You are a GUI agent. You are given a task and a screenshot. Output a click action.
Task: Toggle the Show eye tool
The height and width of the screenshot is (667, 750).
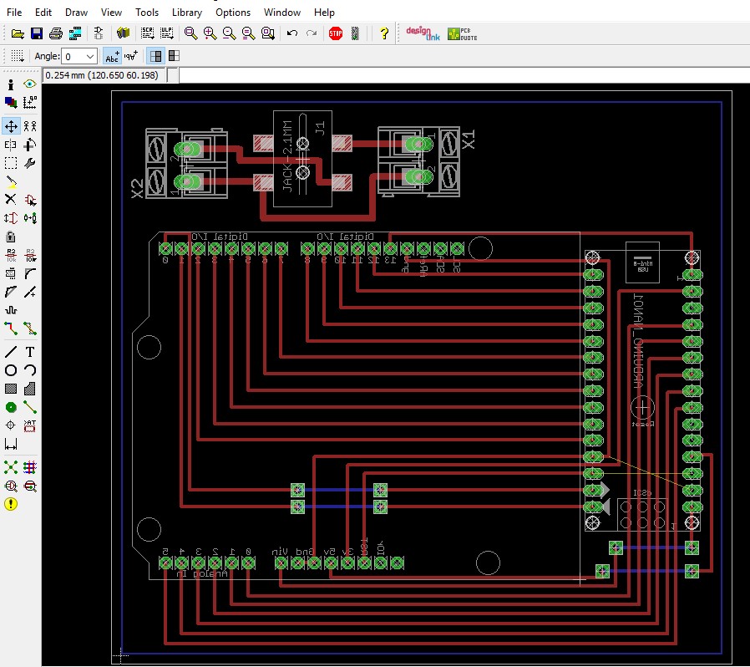tap(30, 84)
